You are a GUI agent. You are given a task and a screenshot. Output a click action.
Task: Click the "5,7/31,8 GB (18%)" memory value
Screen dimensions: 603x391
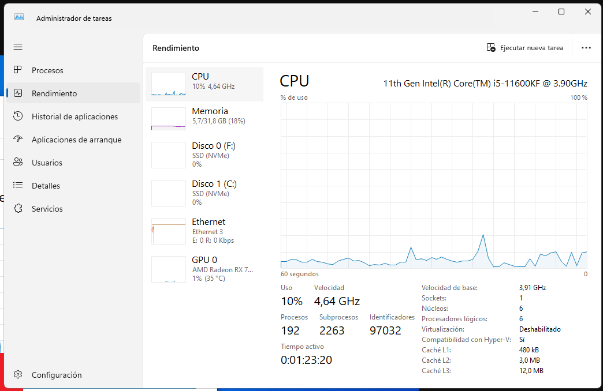pos(219,121)
